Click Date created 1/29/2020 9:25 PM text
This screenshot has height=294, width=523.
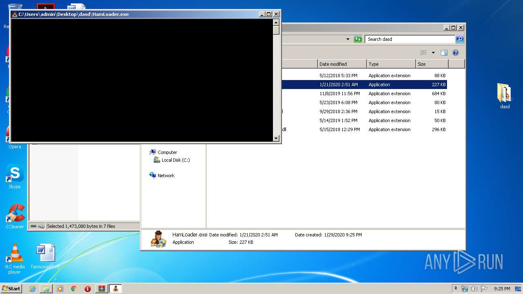(329, 235)
